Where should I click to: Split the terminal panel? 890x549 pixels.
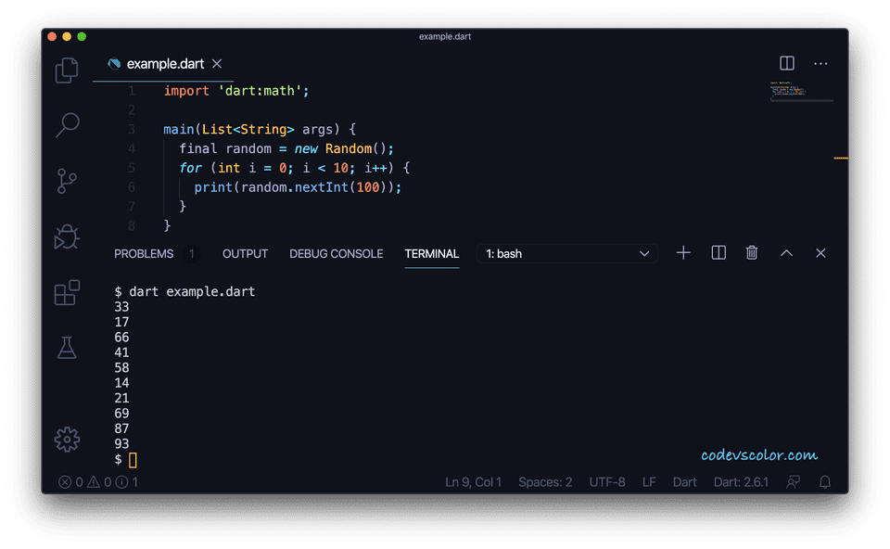pyautogui.click(x=718, y=252)
